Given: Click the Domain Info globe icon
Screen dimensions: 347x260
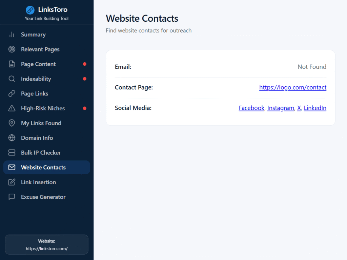Looking at the screenshot, I should (12, 138).
